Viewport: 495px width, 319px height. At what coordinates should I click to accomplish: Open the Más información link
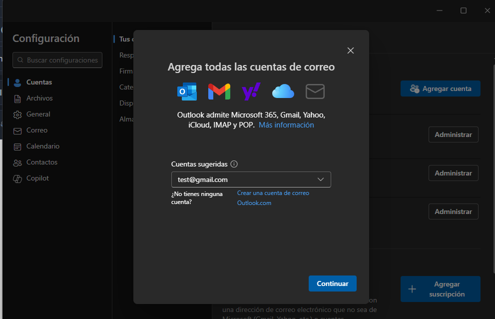286,125
